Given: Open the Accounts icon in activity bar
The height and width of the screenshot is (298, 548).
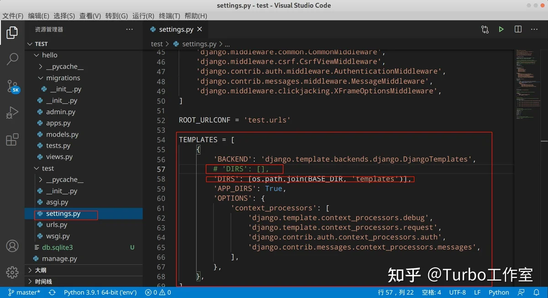Looking at the screenshot, I should 12,246.
